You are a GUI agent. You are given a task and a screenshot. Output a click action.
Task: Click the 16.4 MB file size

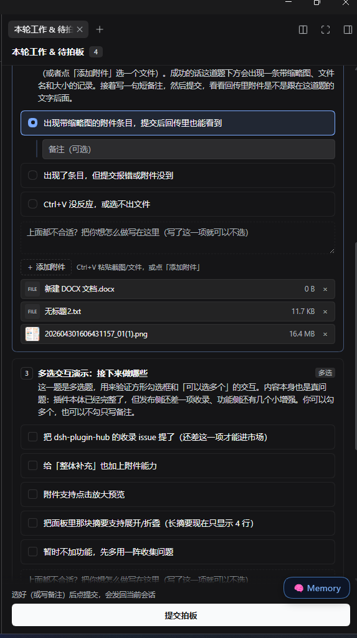click(x=302, y=334)
